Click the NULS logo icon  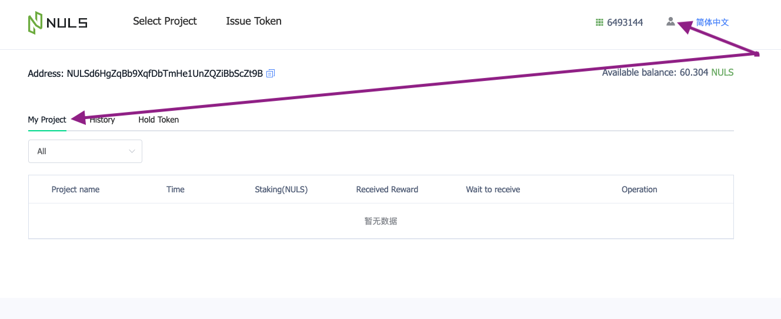point(35,23)
